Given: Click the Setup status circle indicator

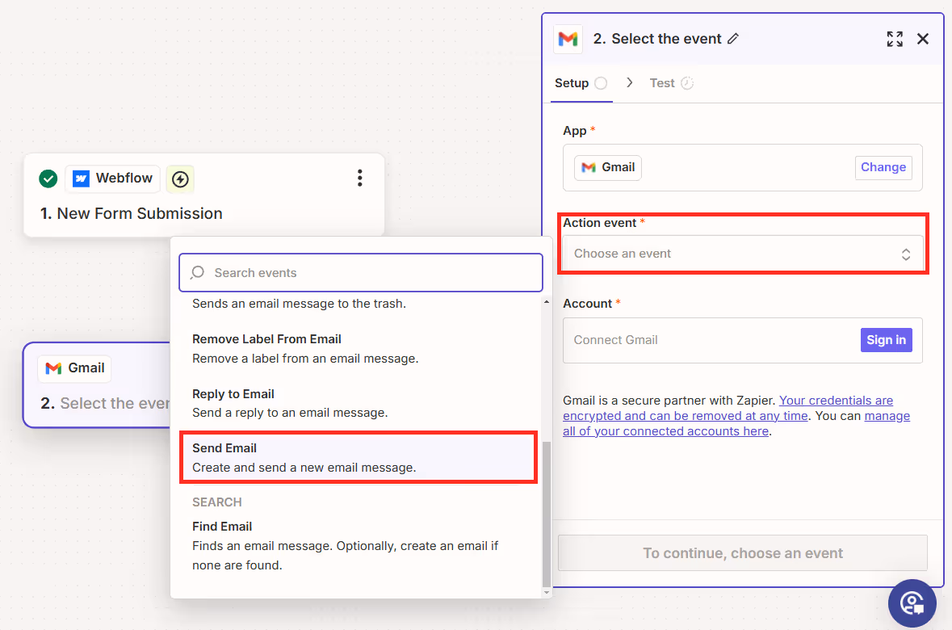Looking at the screenshot, I should (601, 83).
